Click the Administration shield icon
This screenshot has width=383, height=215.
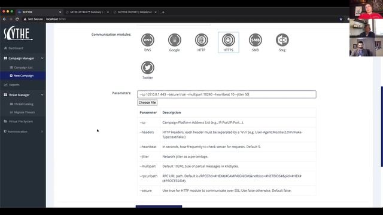click(x=5, y=131)
